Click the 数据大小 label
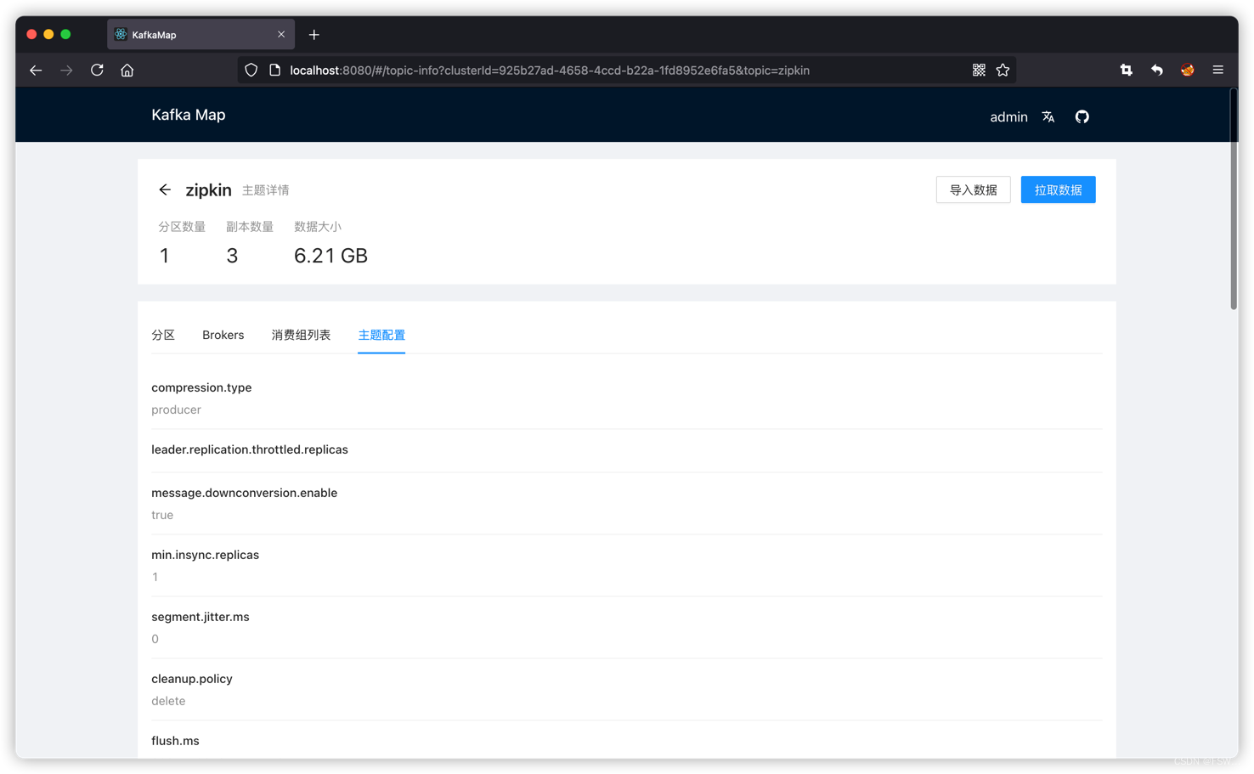The image size is (1254, 774). coord(318,227)
